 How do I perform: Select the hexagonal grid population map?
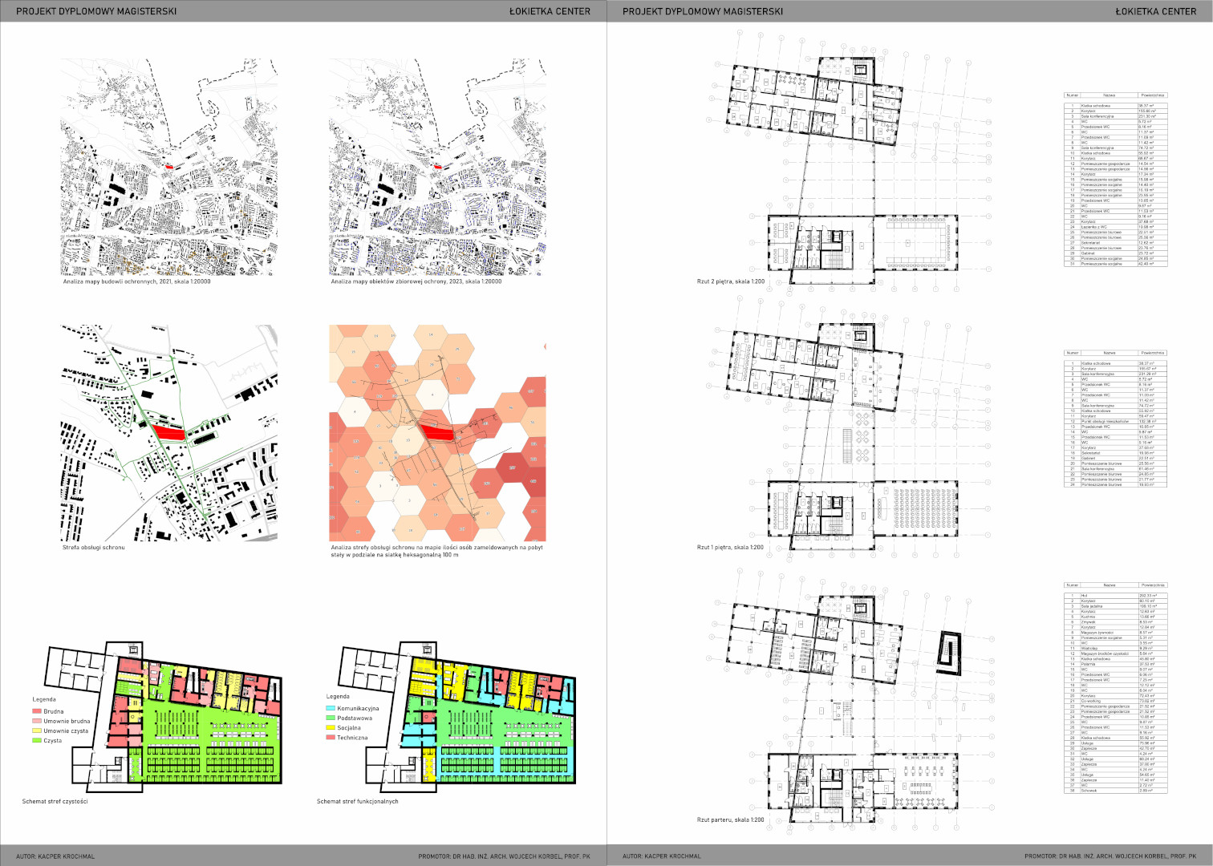(437, 433)
